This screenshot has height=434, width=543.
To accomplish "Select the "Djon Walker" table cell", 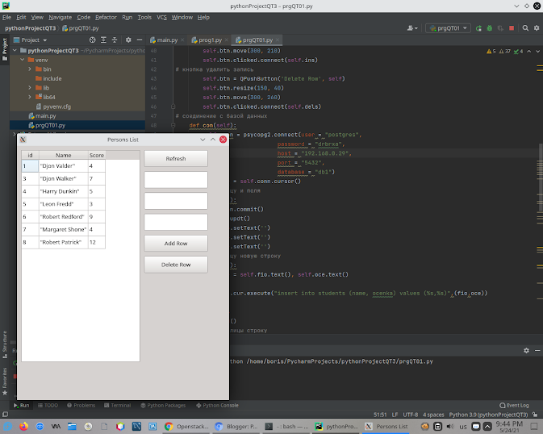I will [x=64, y=178].
